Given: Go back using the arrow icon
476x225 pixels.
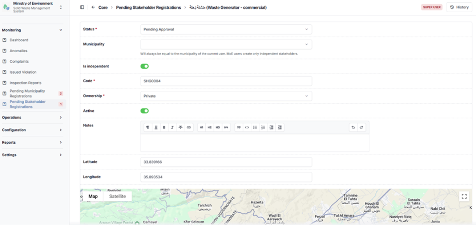Looking at the screenshot, I should pos(93,7).
